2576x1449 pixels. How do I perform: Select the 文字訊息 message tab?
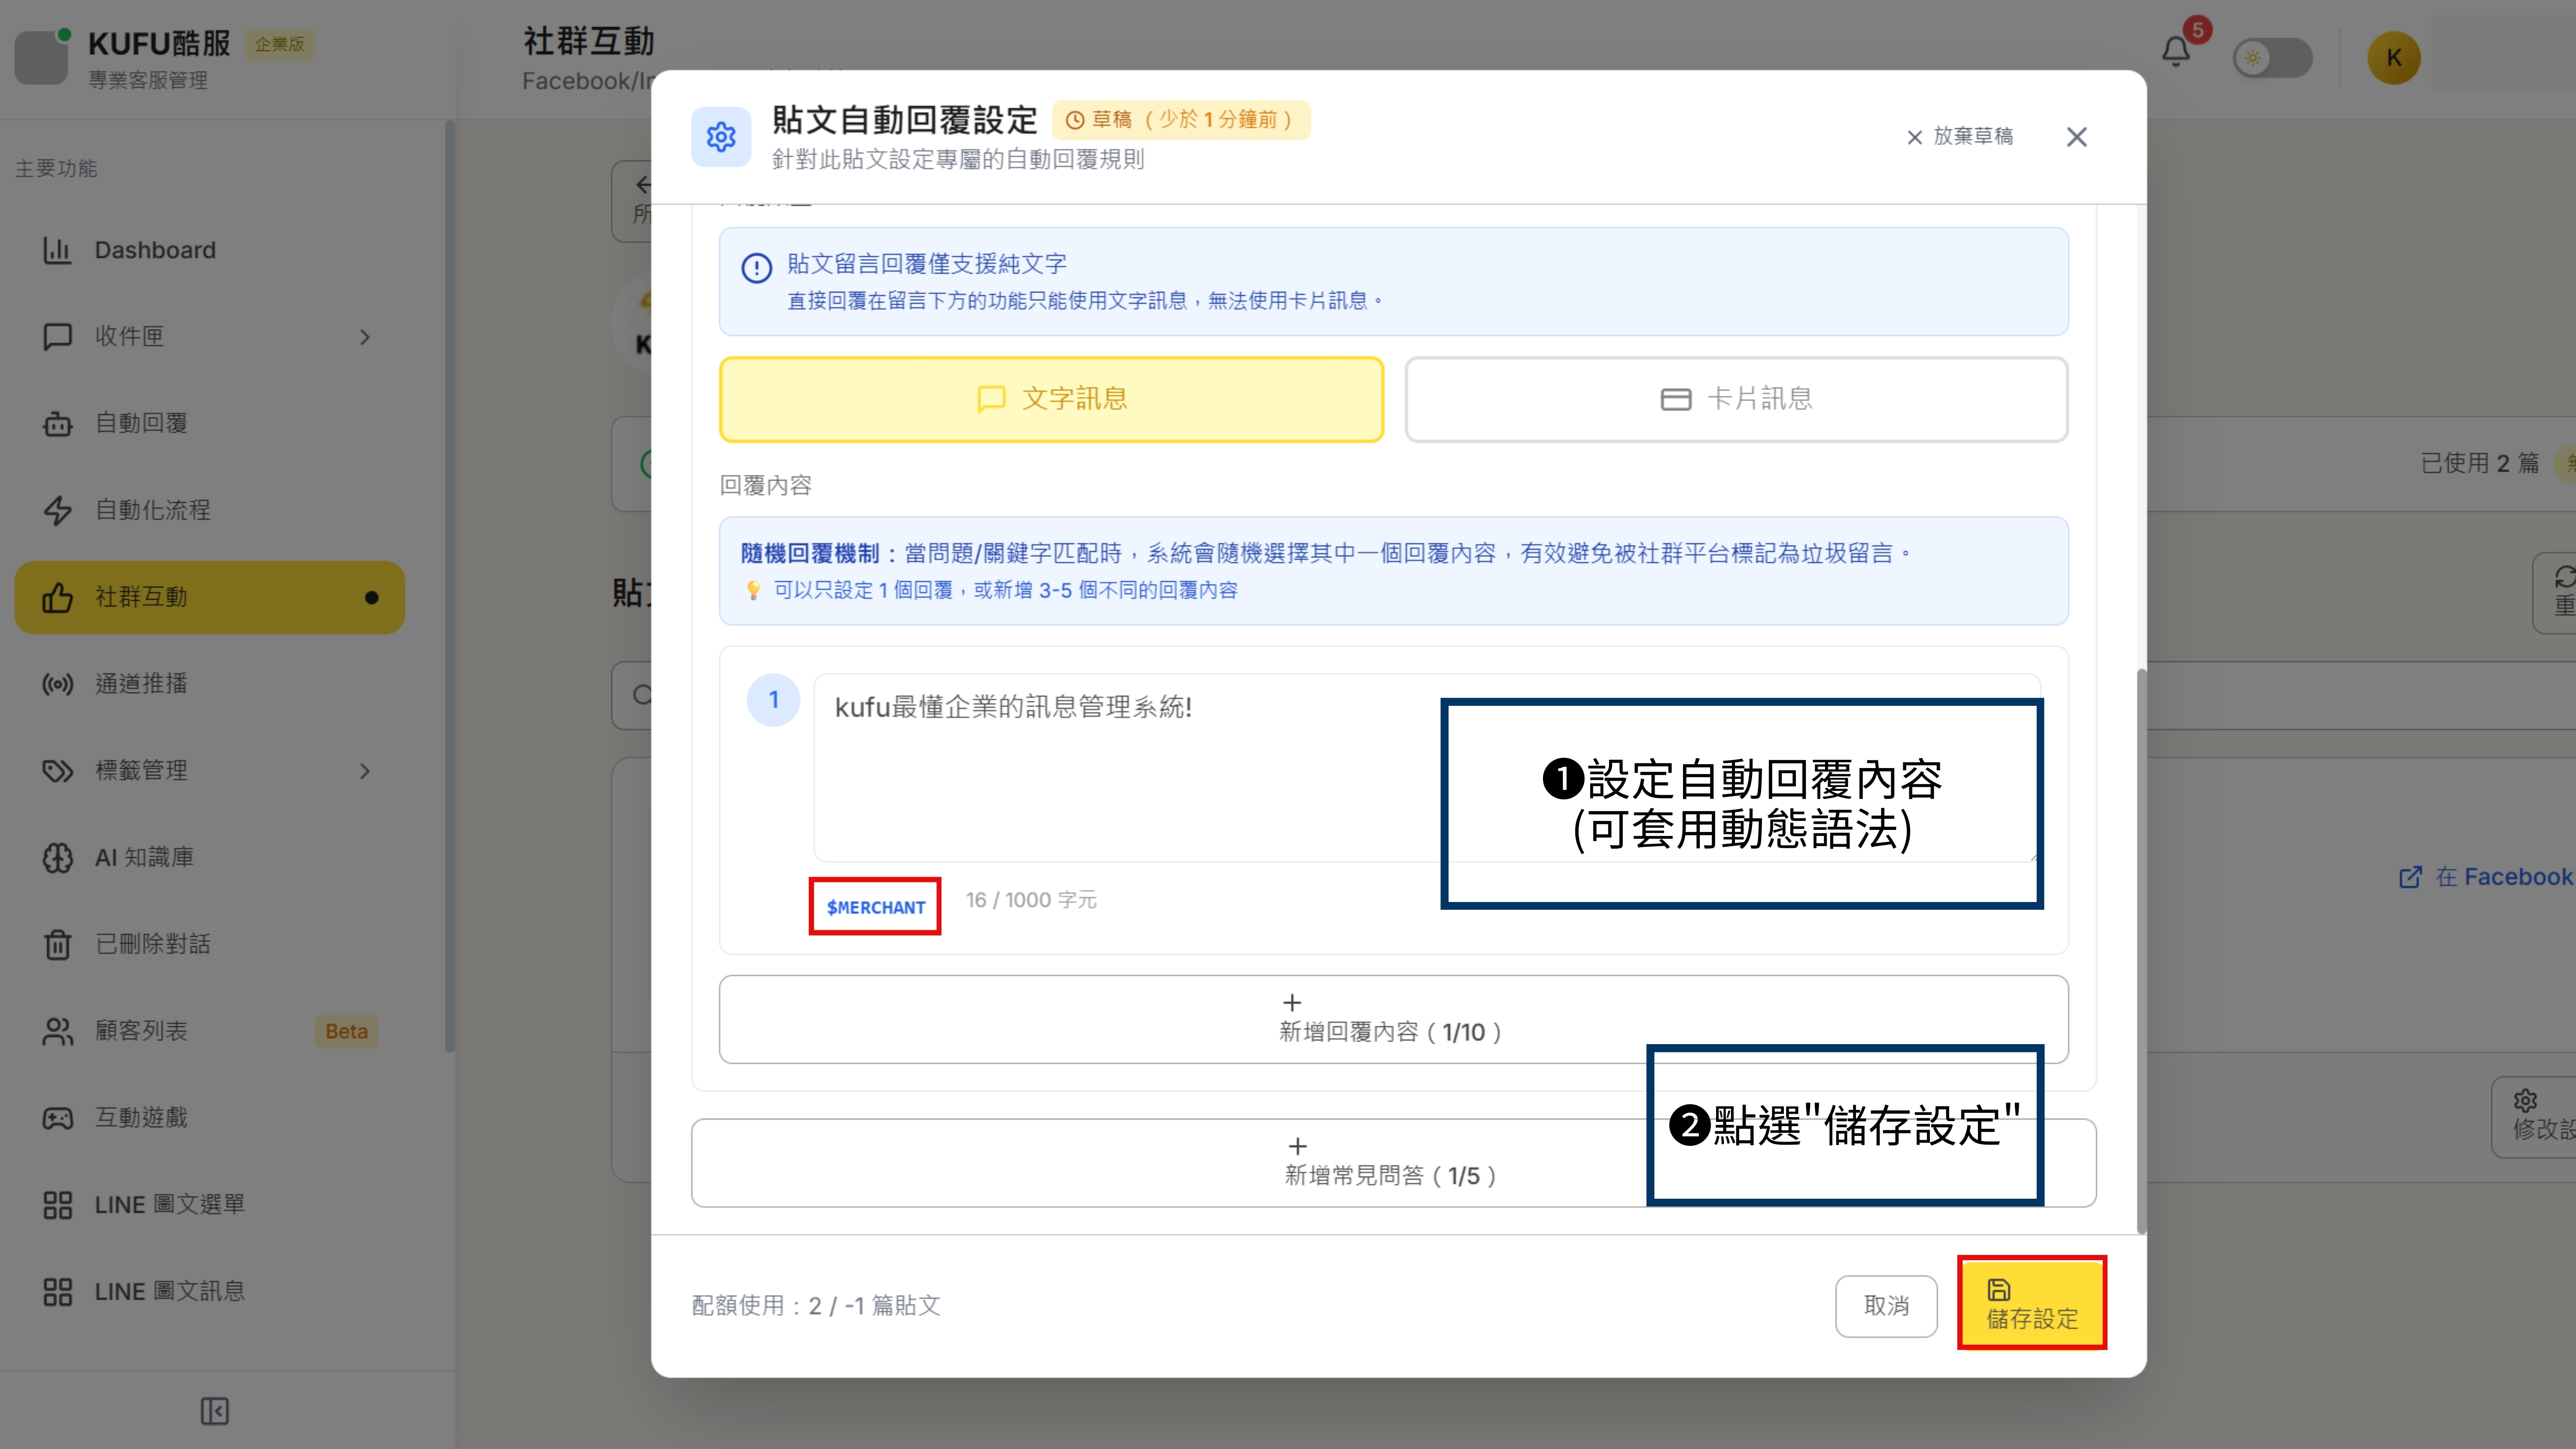[x=1051, y=398]
